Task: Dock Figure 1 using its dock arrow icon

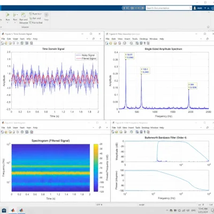Action: coord(94,39)
